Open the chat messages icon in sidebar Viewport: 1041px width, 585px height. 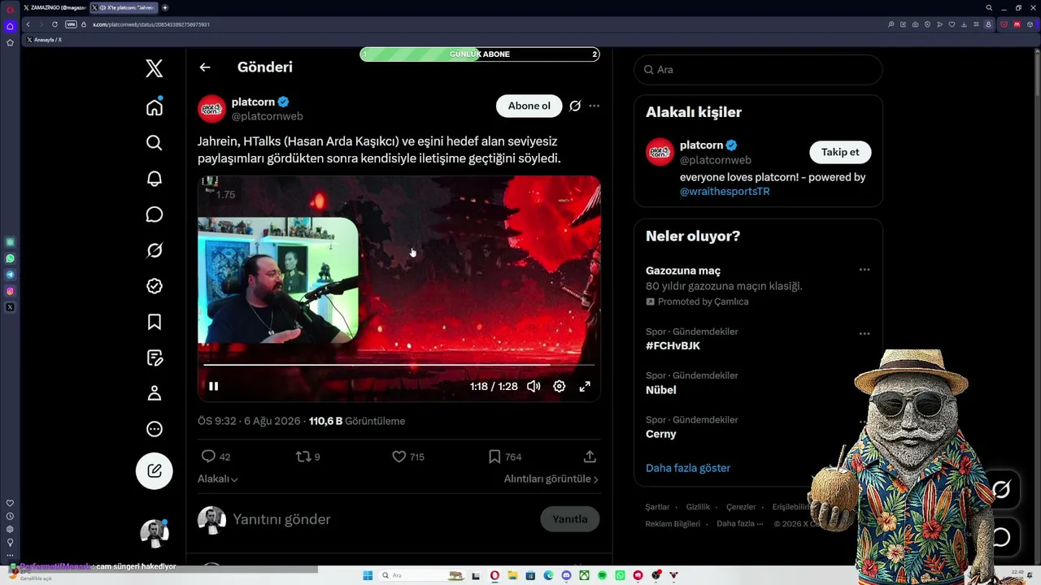(155, 214)
